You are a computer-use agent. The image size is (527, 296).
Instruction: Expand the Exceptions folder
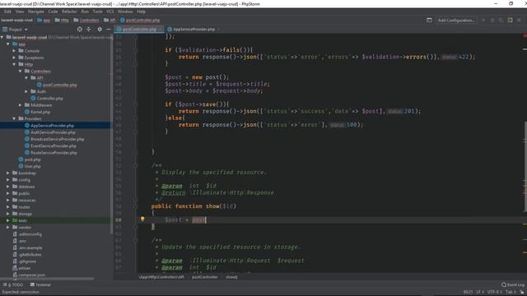pos(14,58)
